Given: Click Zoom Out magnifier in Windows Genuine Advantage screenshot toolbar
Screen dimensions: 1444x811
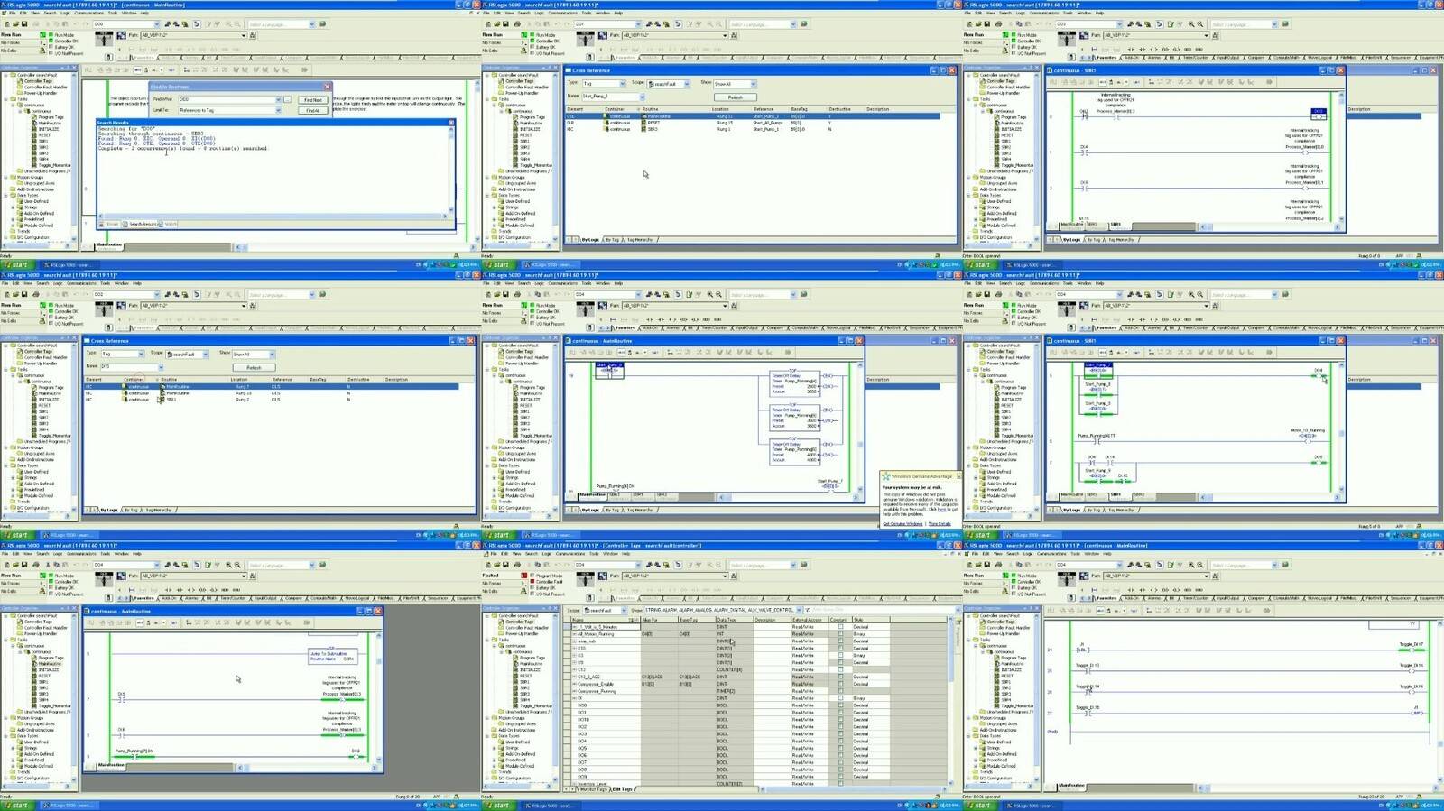Looking at the screenshot, I should 718,294.
